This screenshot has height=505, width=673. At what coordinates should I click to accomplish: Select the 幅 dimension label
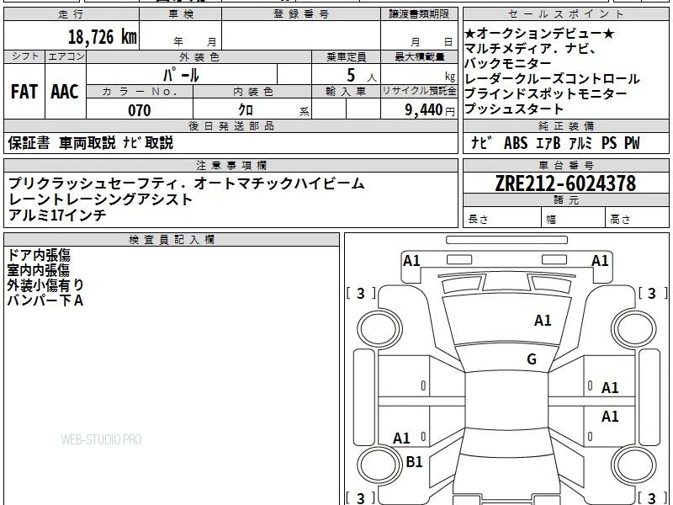click(551, 220)
